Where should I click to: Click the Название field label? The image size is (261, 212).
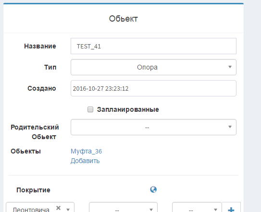pos(40,46)
